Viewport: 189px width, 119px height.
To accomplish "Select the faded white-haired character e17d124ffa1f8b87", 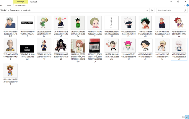I will coord(179,45).
